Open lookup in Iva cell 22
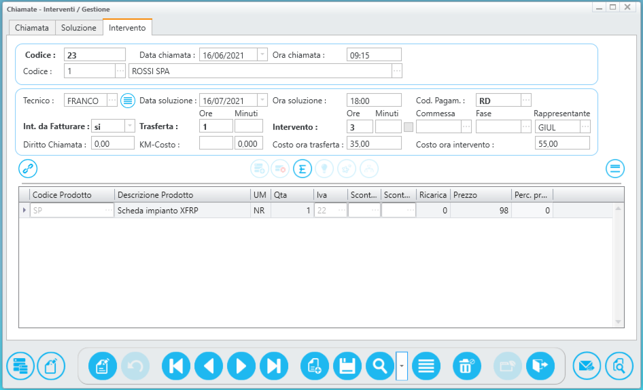643x390 pixels. point(342,211)
